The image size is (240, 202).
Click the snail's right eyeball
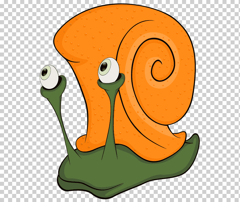click(109, 71)
